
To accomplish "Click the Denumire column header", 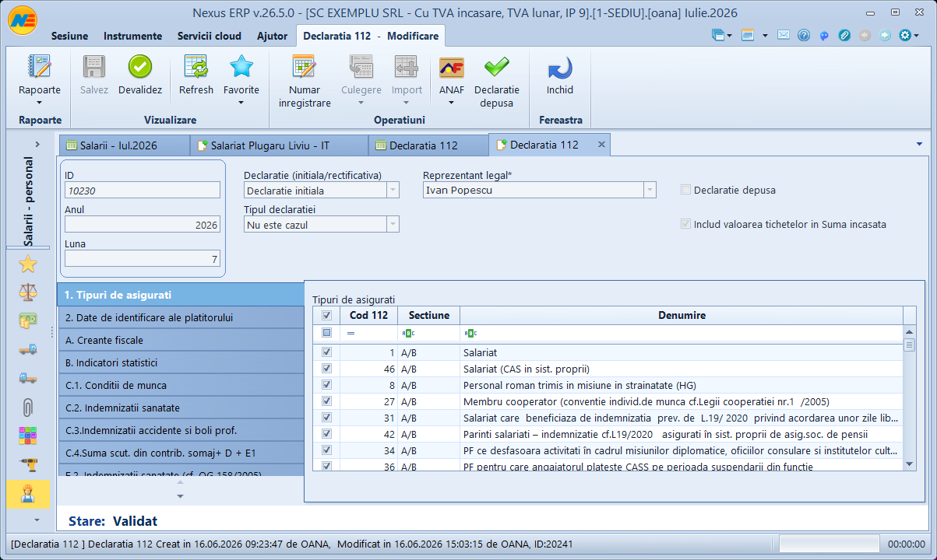I will (x=682, y=315).
